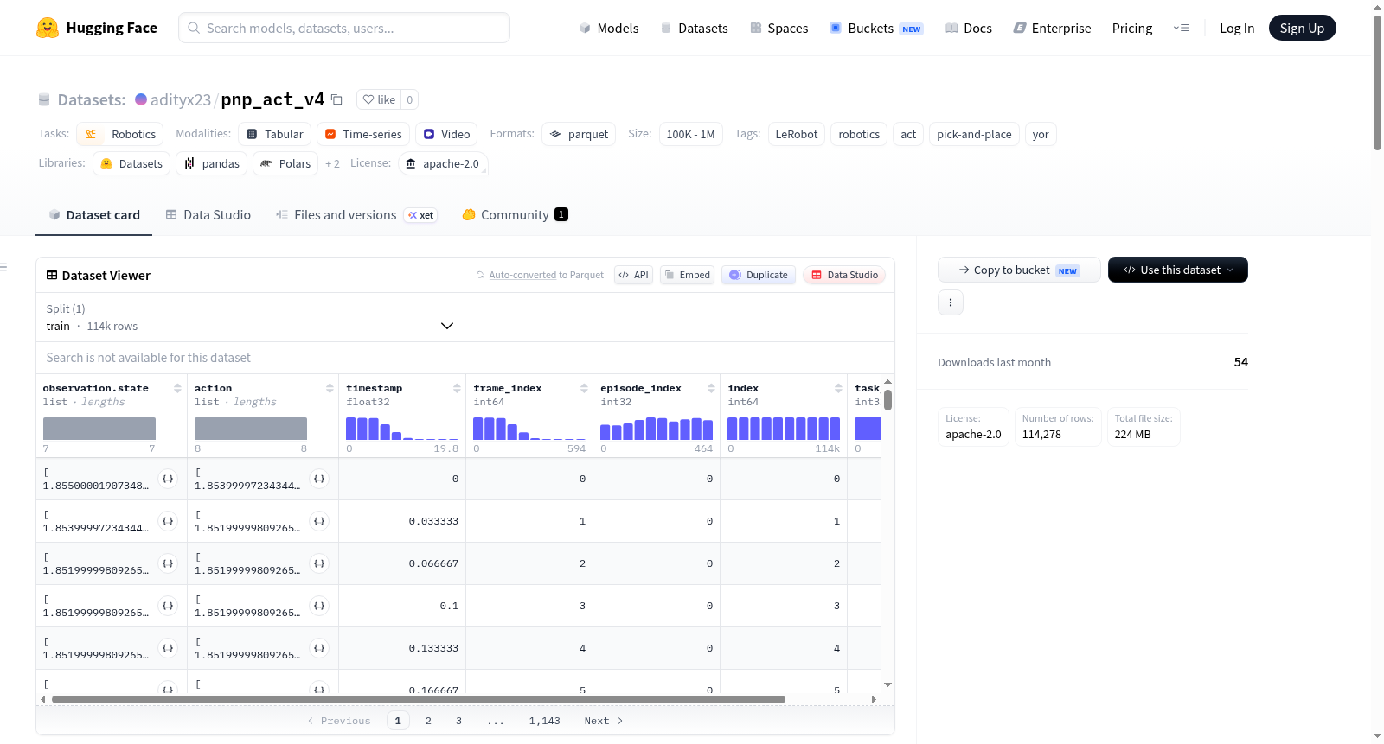Image resolution: width=1384 pixels, height=744 pixels.
Task: Open the apache-2.0 license tag
Action: 443,163
